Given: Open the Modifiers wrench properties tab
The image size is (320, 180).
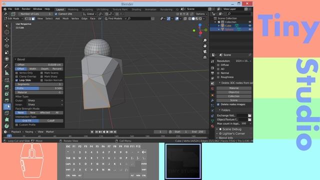Looking at the screenshot, I should (212, 100).
